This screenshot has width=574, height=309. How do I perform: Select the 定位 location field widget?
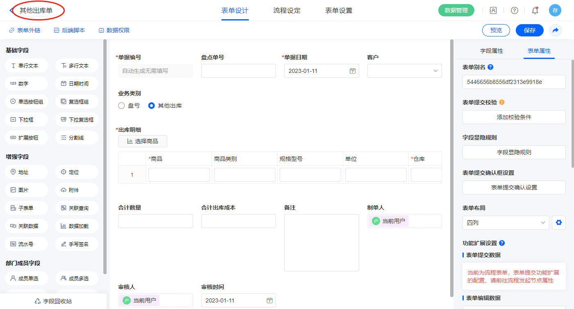click(x=77, y=172)
